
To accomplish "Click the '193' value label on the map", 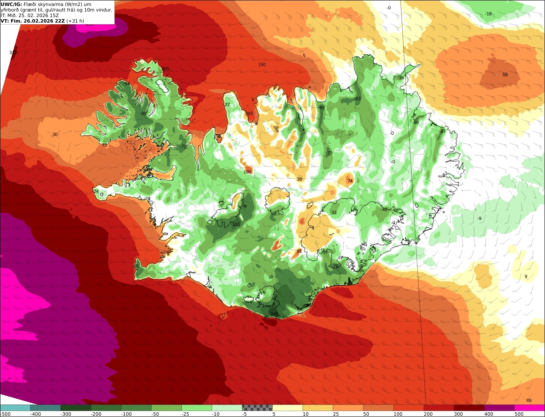I will tap(249, 113).
